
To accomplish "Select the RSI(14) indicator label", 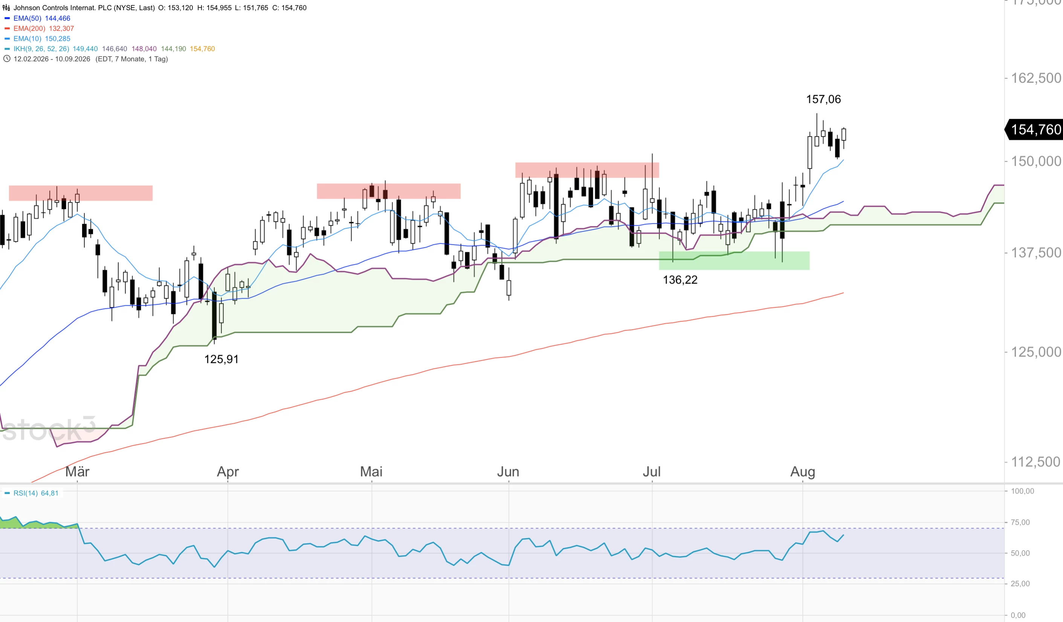I will pyautogui.click(x=26, y=493).
